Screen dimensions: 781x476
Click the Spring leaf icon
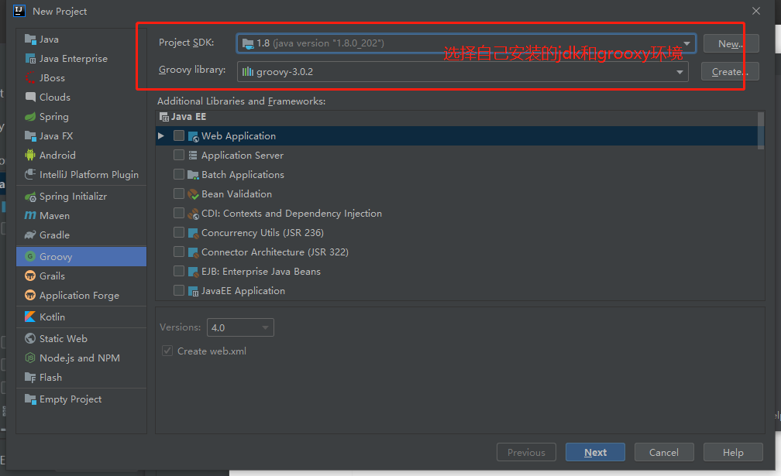[x=30, y=117]
